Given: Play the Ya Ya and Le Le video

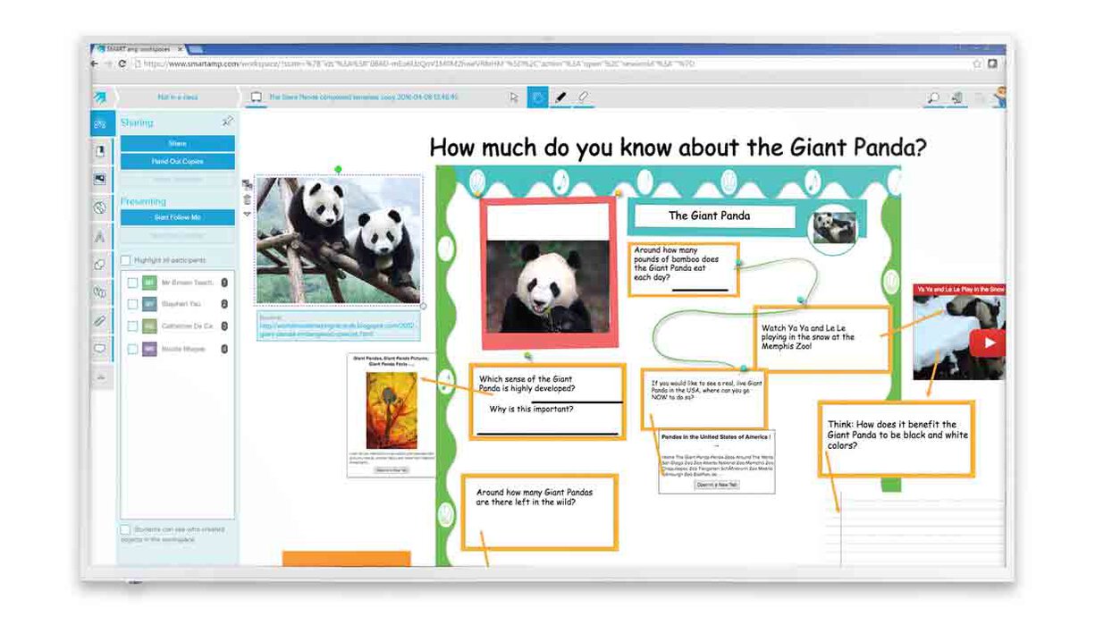Looking at the screenshot, I should click(987, 343).
